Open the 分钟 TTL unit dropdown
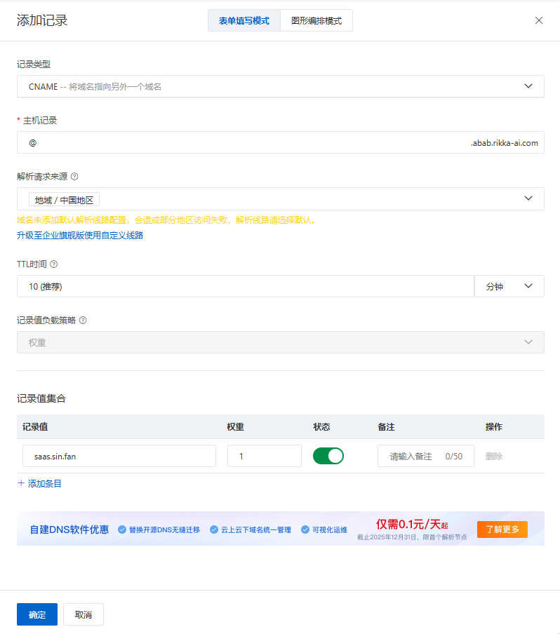 tap(509, 286)
